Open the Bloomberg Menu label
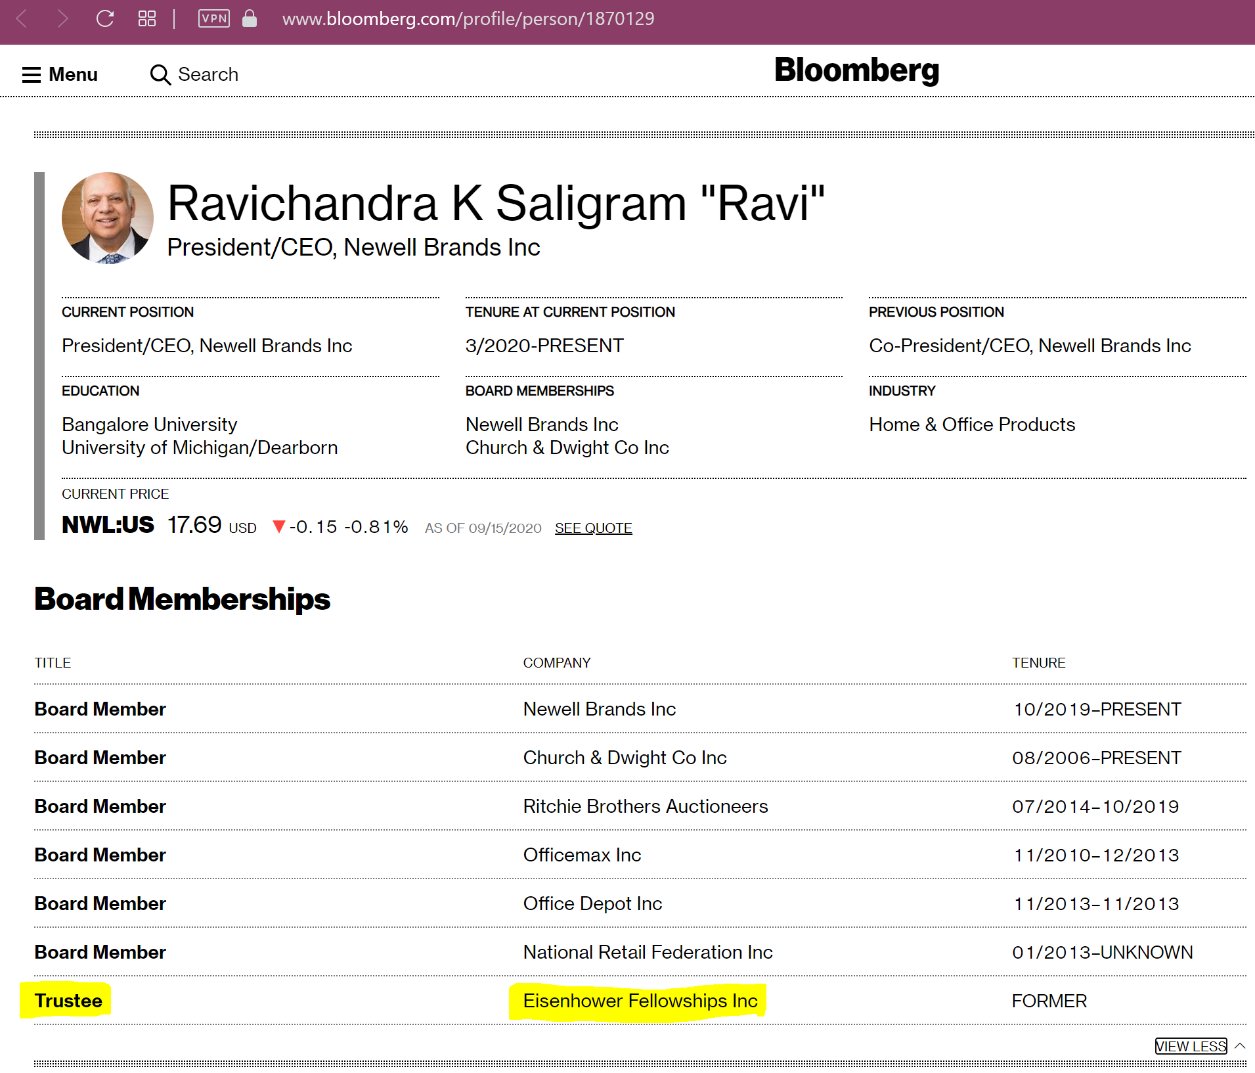1255x1073 pixels. (x=73, y=75)
